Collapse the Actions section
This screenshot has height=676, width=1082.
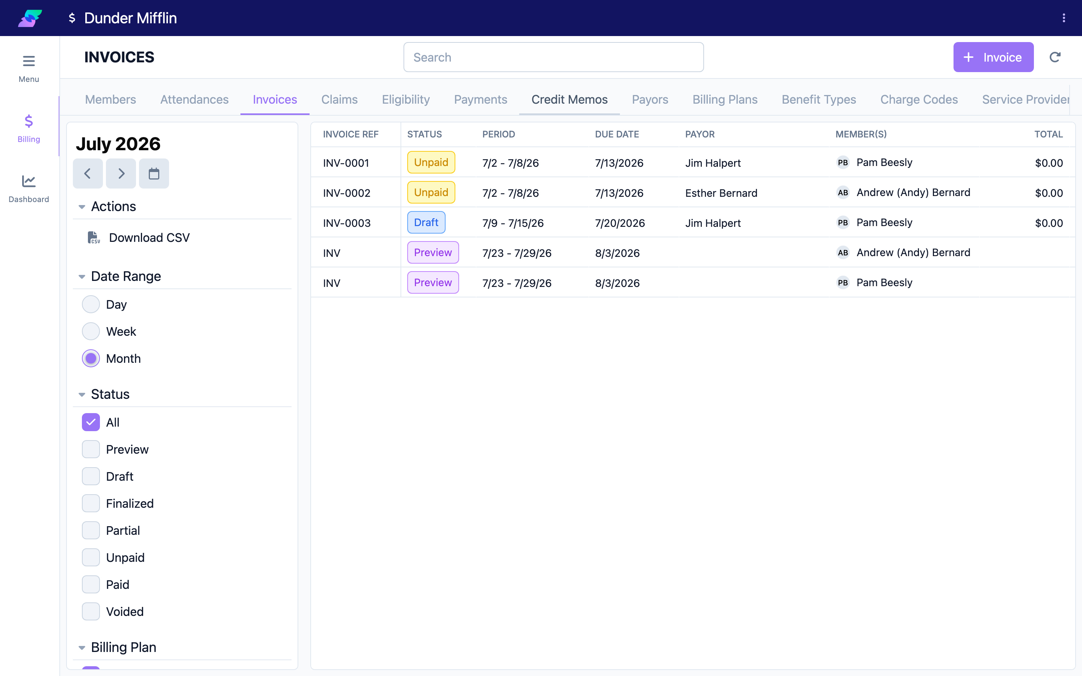(x=82, y=207)
